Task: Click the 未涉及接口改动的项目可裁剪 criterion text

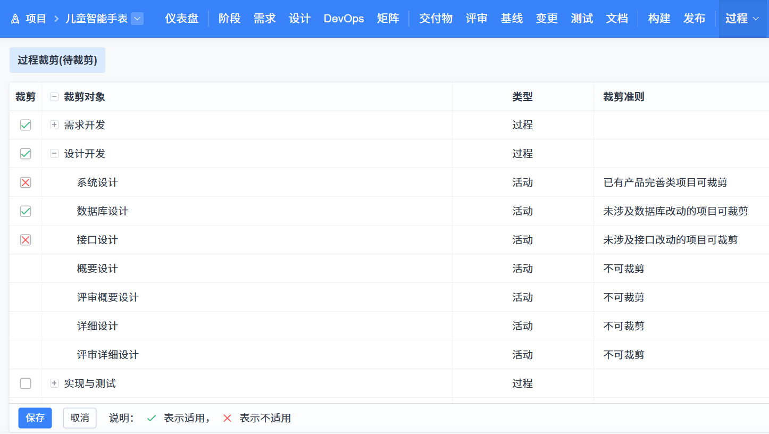Action: coord(671,240)
